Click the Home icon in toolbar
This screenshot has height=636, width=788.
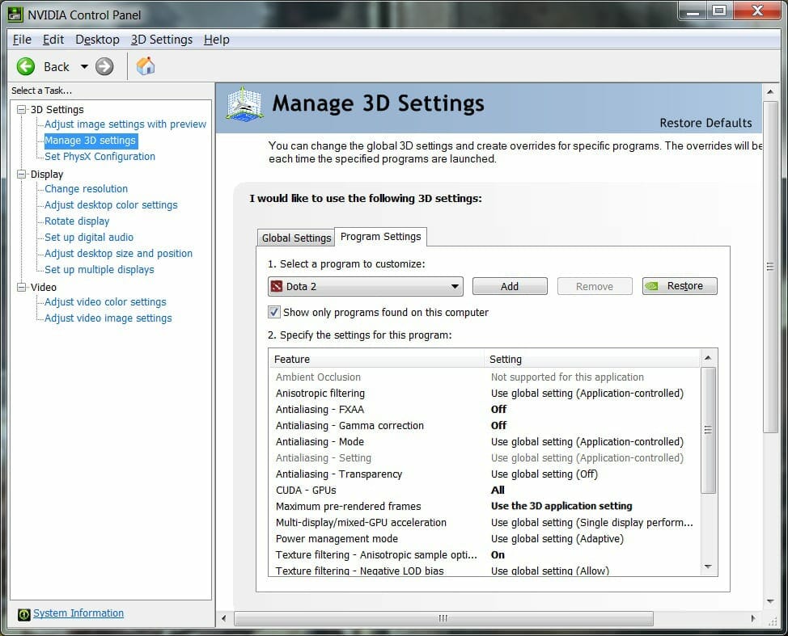(x=146, y=66)
